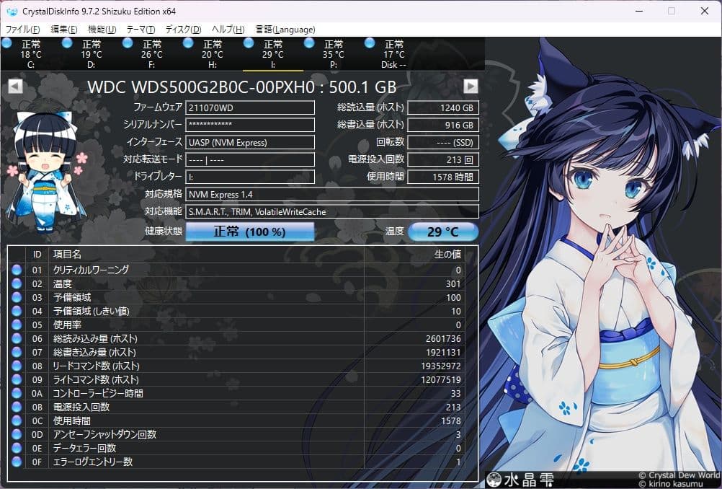Click the 正常 (100 %) health status button
Image resolution: width=722 pixels, height=489 pixels.
coord(250,232)
